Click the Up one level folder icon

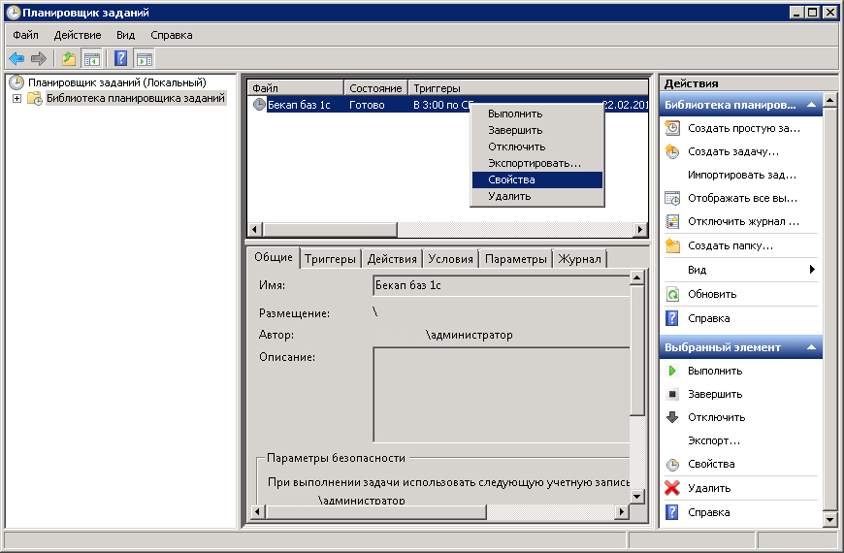tap(68, 58)
